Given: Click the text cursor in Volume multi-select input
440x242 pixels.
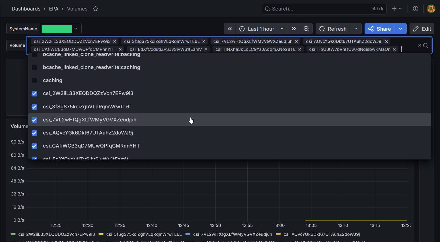Looking at the screenshot, I should click(402, 49).
